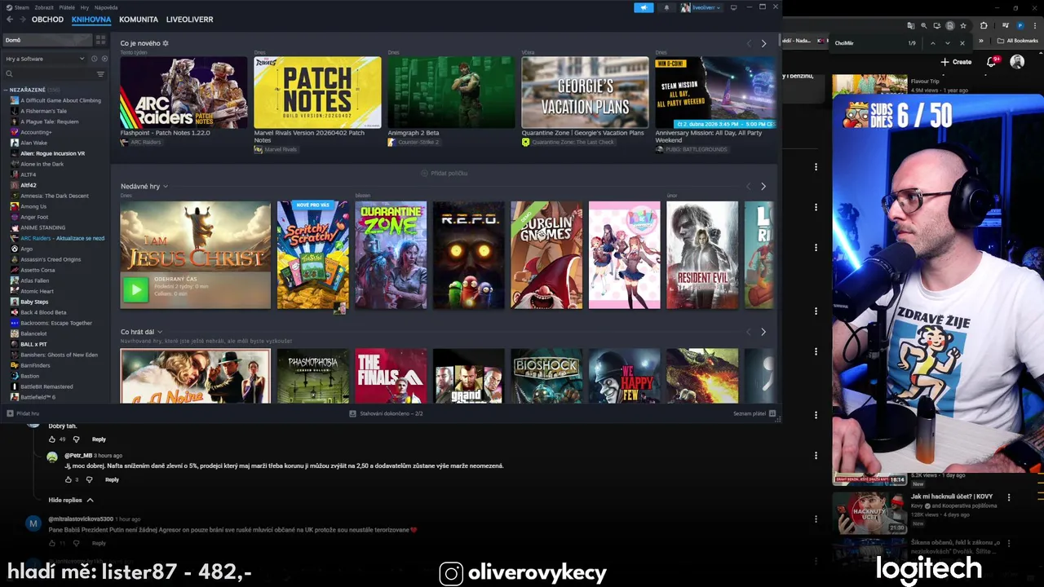Open the R.E.P.O. game cover
The width and height of the screenshot is (1044, 587).
click(468, 255)
